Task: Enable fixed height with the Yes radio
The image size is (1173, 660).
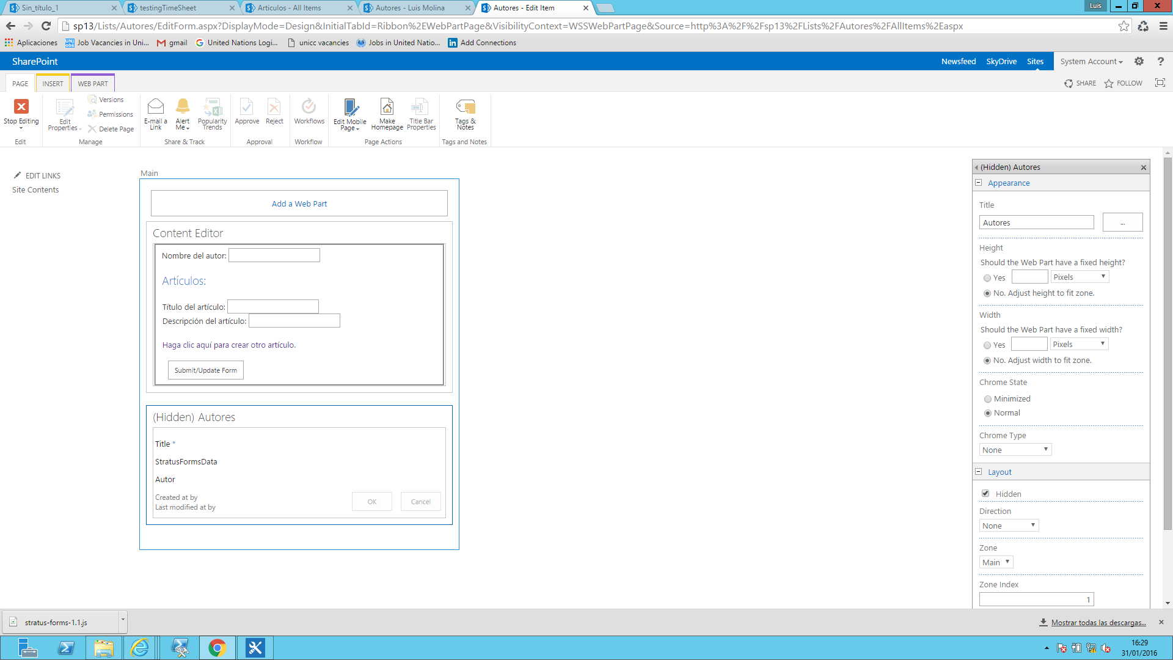Action: (x=987, y=277)
